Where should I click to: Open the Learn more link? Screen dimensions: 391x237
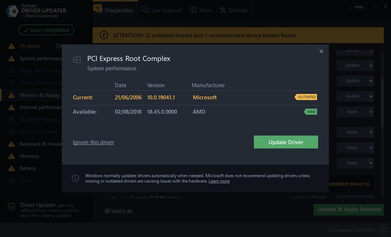pyautogui.click(x=219, y=181)
